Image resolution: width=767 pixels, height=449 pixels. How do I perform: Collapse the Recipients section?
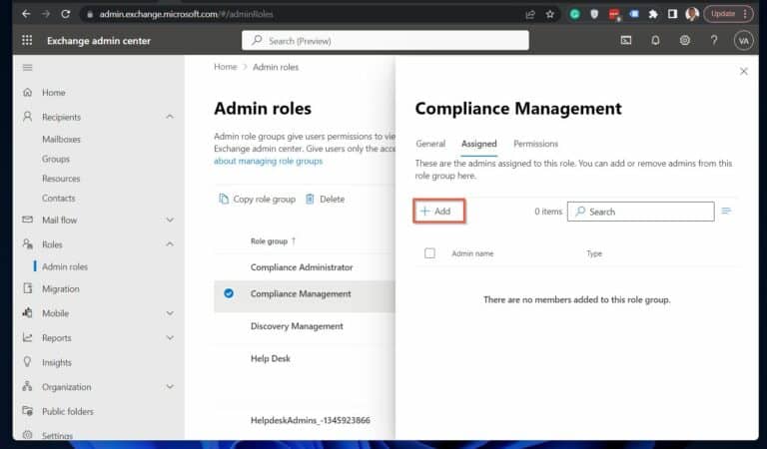(169, 117)
